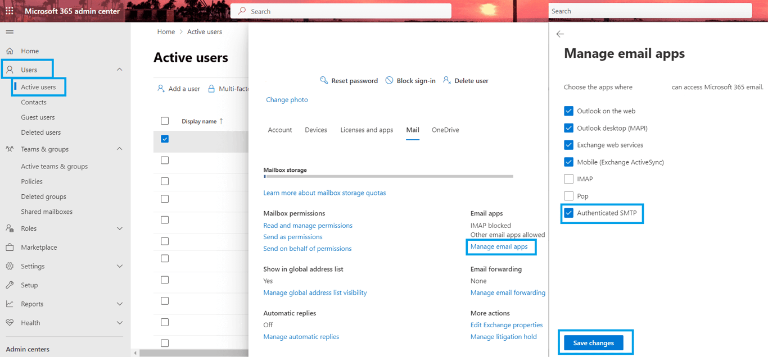
Task: Click the Manage email apps link
Action: click(499, 246)
